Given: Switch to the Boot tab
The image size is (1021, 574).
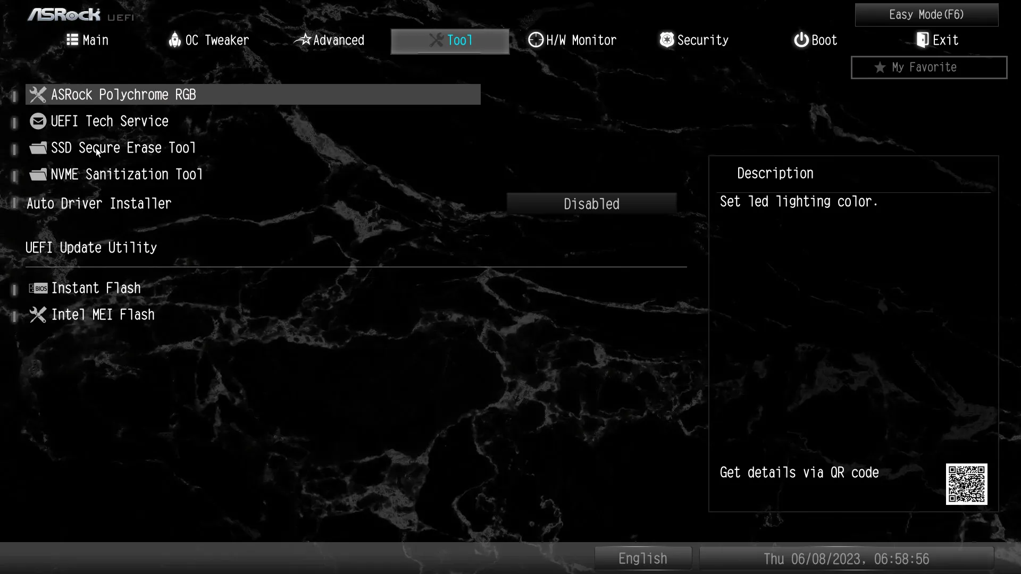Looking at the screenshot, I should click(816, 40).
